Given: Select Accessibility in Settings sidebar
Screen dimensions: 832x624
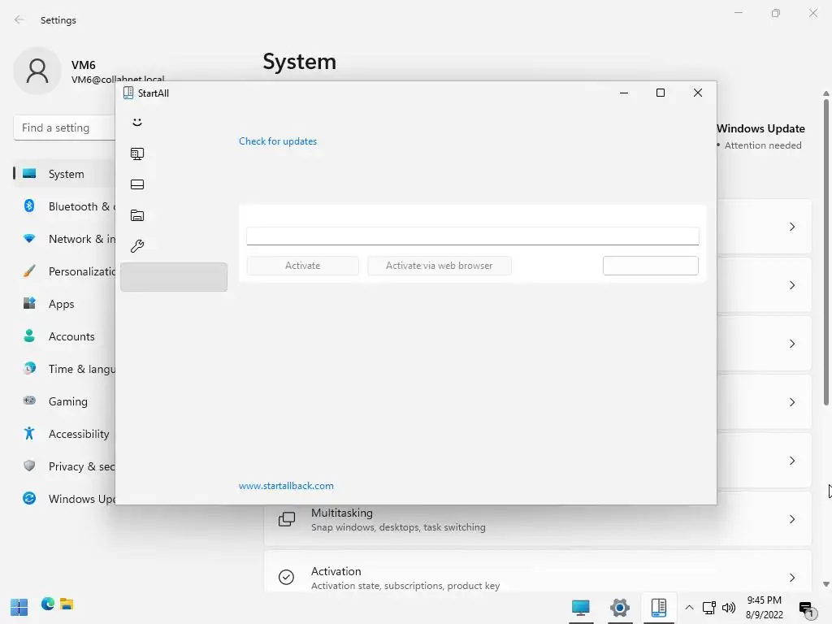Looking at the screenshot, I should click(x=64, y=434).
